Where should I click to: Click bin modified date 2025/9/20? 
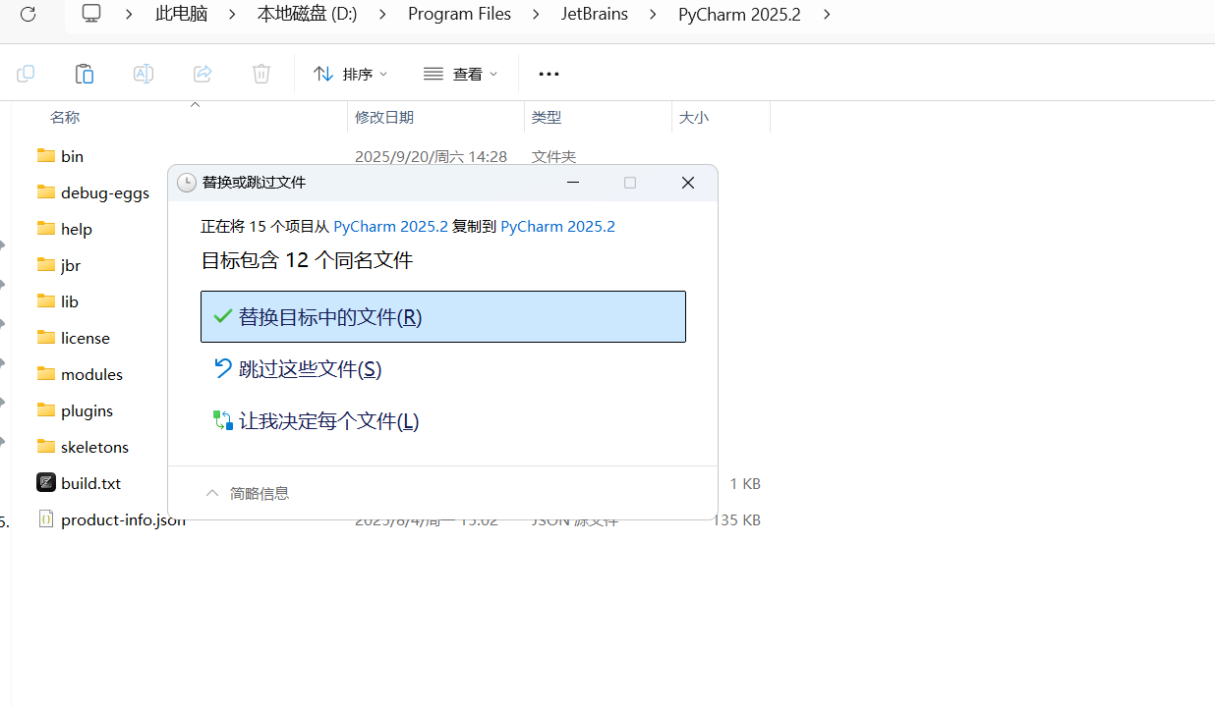tap(431, 156)
